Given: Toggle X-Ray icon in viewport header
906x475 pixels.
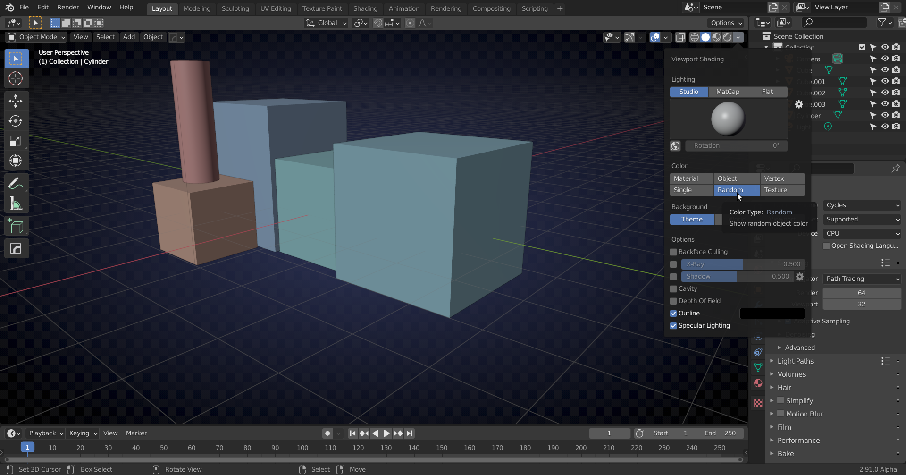Looking at the screenshot, I should 680,37.
